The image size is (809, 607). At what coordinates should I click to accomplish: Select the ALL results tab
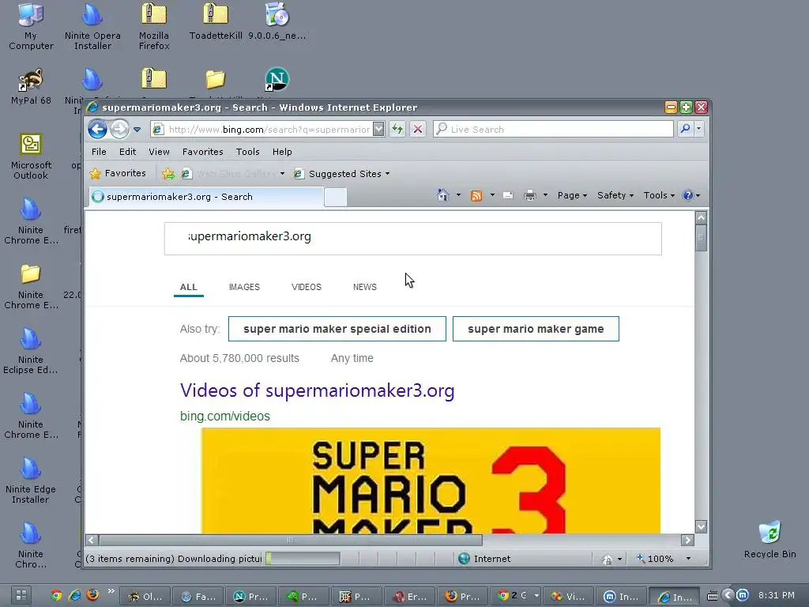point(188,287)
